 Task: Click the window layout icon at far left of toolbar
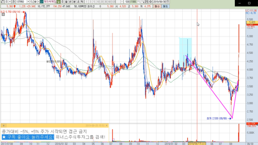pyautogui.click(x=2, y=2)
